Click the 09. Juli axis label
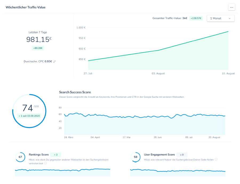Image resolution: width=240 pixels, height=184 pixels. (189, 137)
